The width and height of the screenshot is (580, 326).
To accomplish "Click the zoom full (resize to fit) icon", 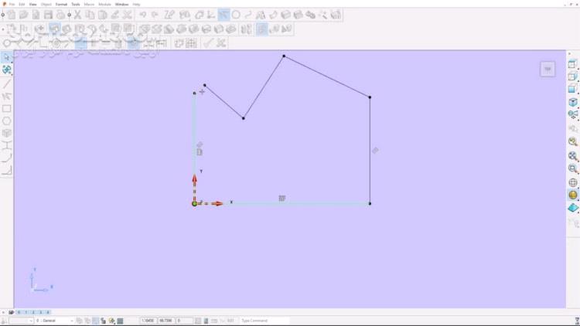I will click(572, 156).
